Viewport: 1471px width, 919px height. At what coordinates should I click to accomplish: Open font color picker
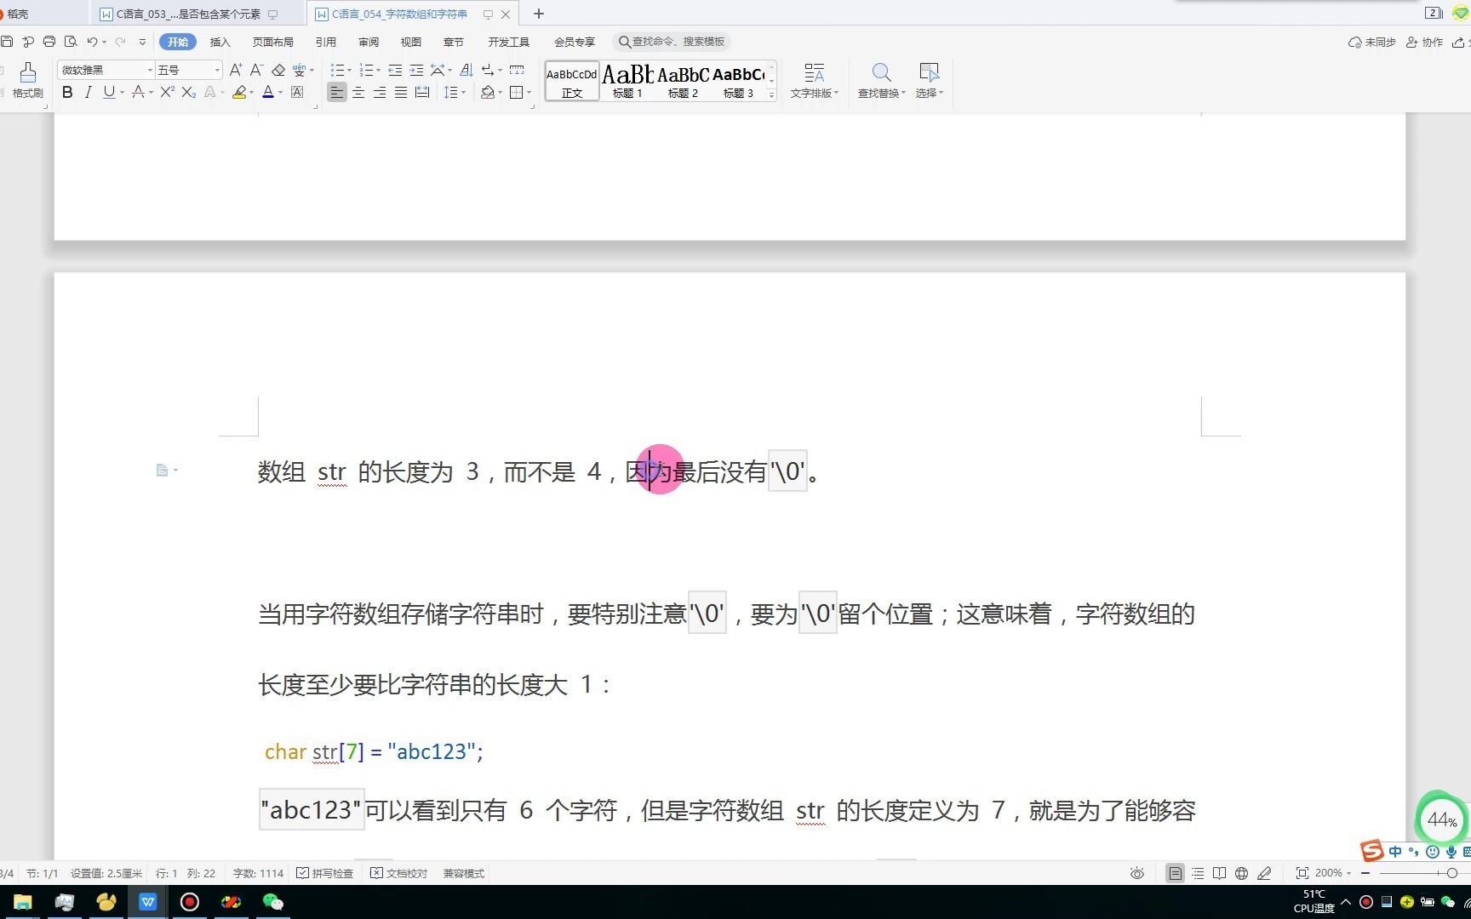(267, 93)
